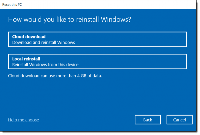
Task: Click the Reset this PC title bar
Action: point(98,4)
